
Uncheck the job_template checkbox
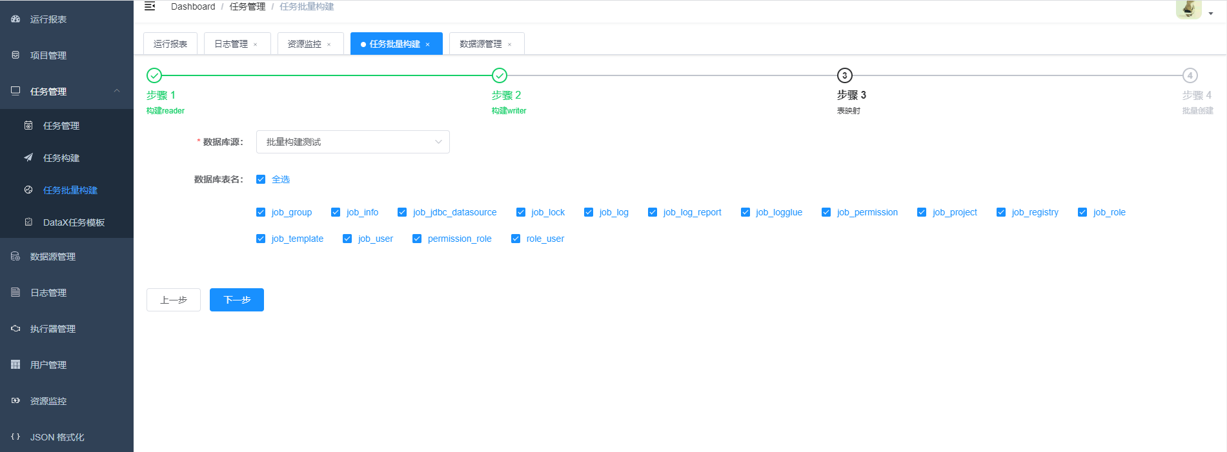coord(261,239)
